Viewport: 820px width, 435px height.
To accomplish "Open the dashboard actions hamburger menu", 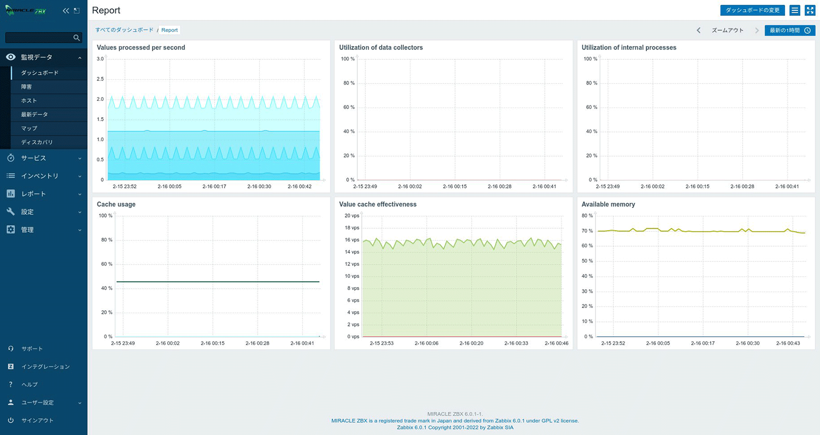I will click(x=795, y=10).
